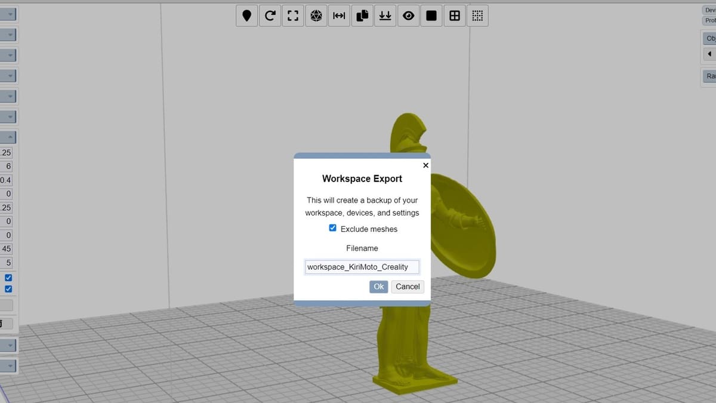Open the partially visible Devi tab at right
Image resolution: width=716 pixels, height=403 pixels.
(709, 10)
